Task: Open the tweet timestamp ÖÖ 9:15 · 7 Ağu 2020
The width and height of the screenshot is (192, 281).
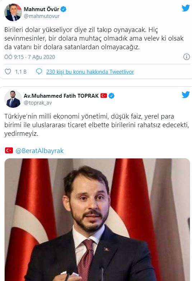Action: (30, 57)
